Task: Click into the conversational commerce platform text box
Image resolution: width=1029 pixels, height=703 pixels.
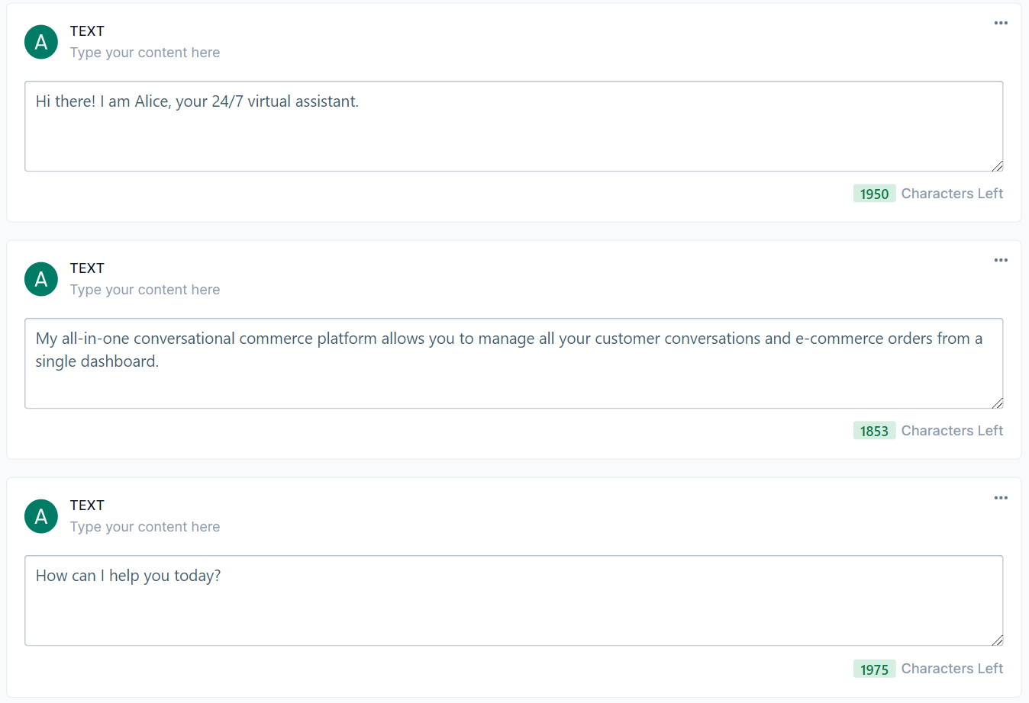Action: (x=513, y=363)
